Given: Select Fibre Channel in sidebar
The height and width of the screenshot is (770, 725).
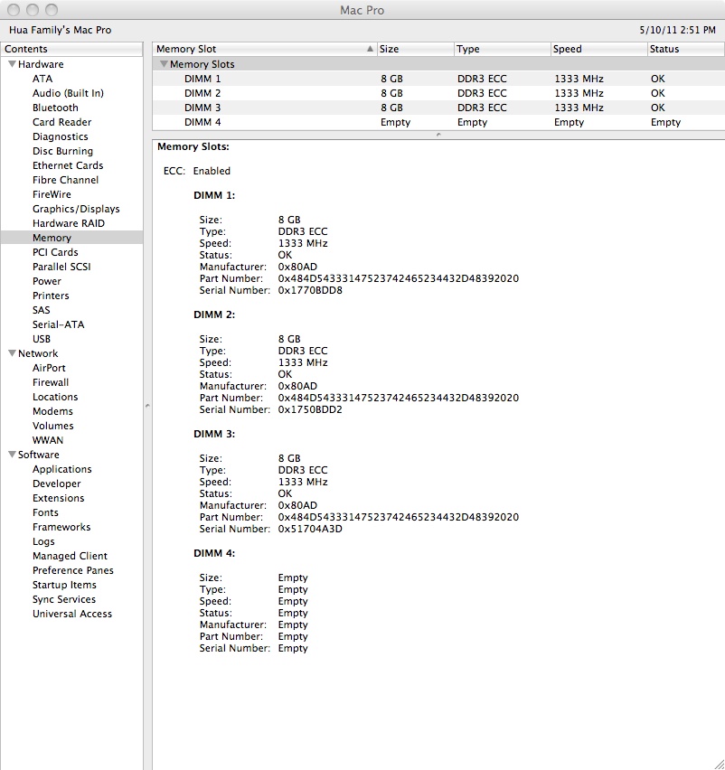Looking at the screenshot, I should pyautogui.click(x=65, y=180).
